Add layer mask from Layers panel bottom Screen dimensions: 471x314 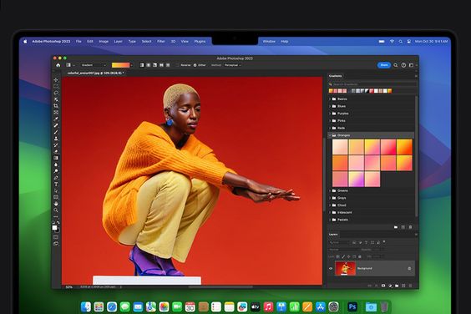(383, 286)
